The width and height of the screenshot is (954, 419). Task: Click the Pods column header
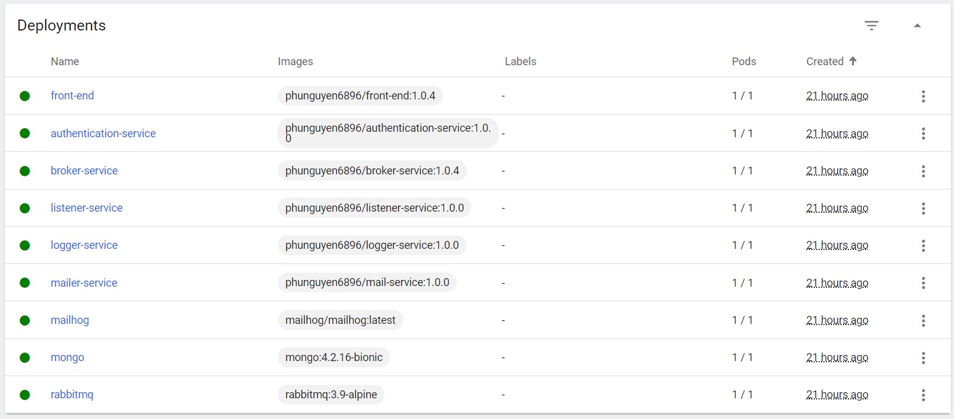(x=744, y=61)
